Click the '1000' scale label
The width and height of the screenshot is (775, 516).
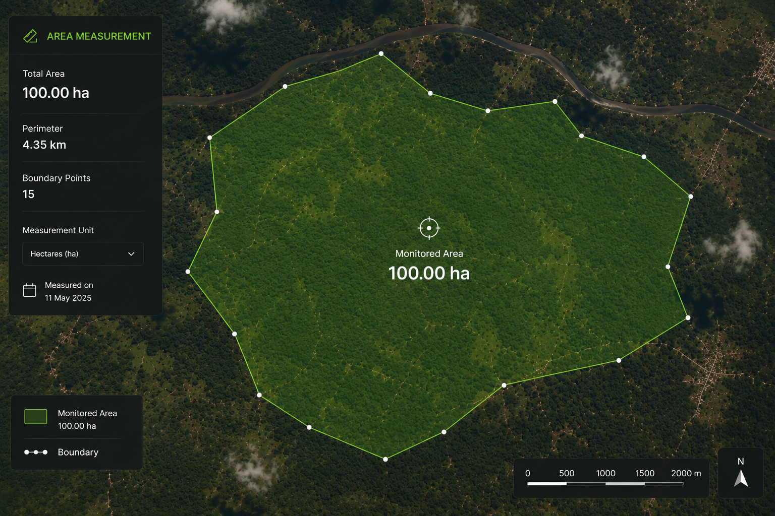[605, 473]
